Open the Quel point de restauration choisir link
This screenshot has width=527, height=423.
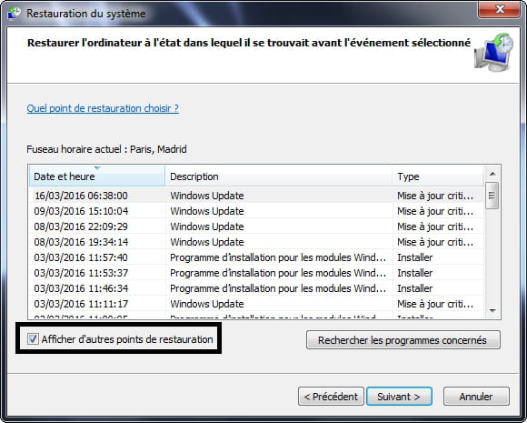tap(103, 108)
